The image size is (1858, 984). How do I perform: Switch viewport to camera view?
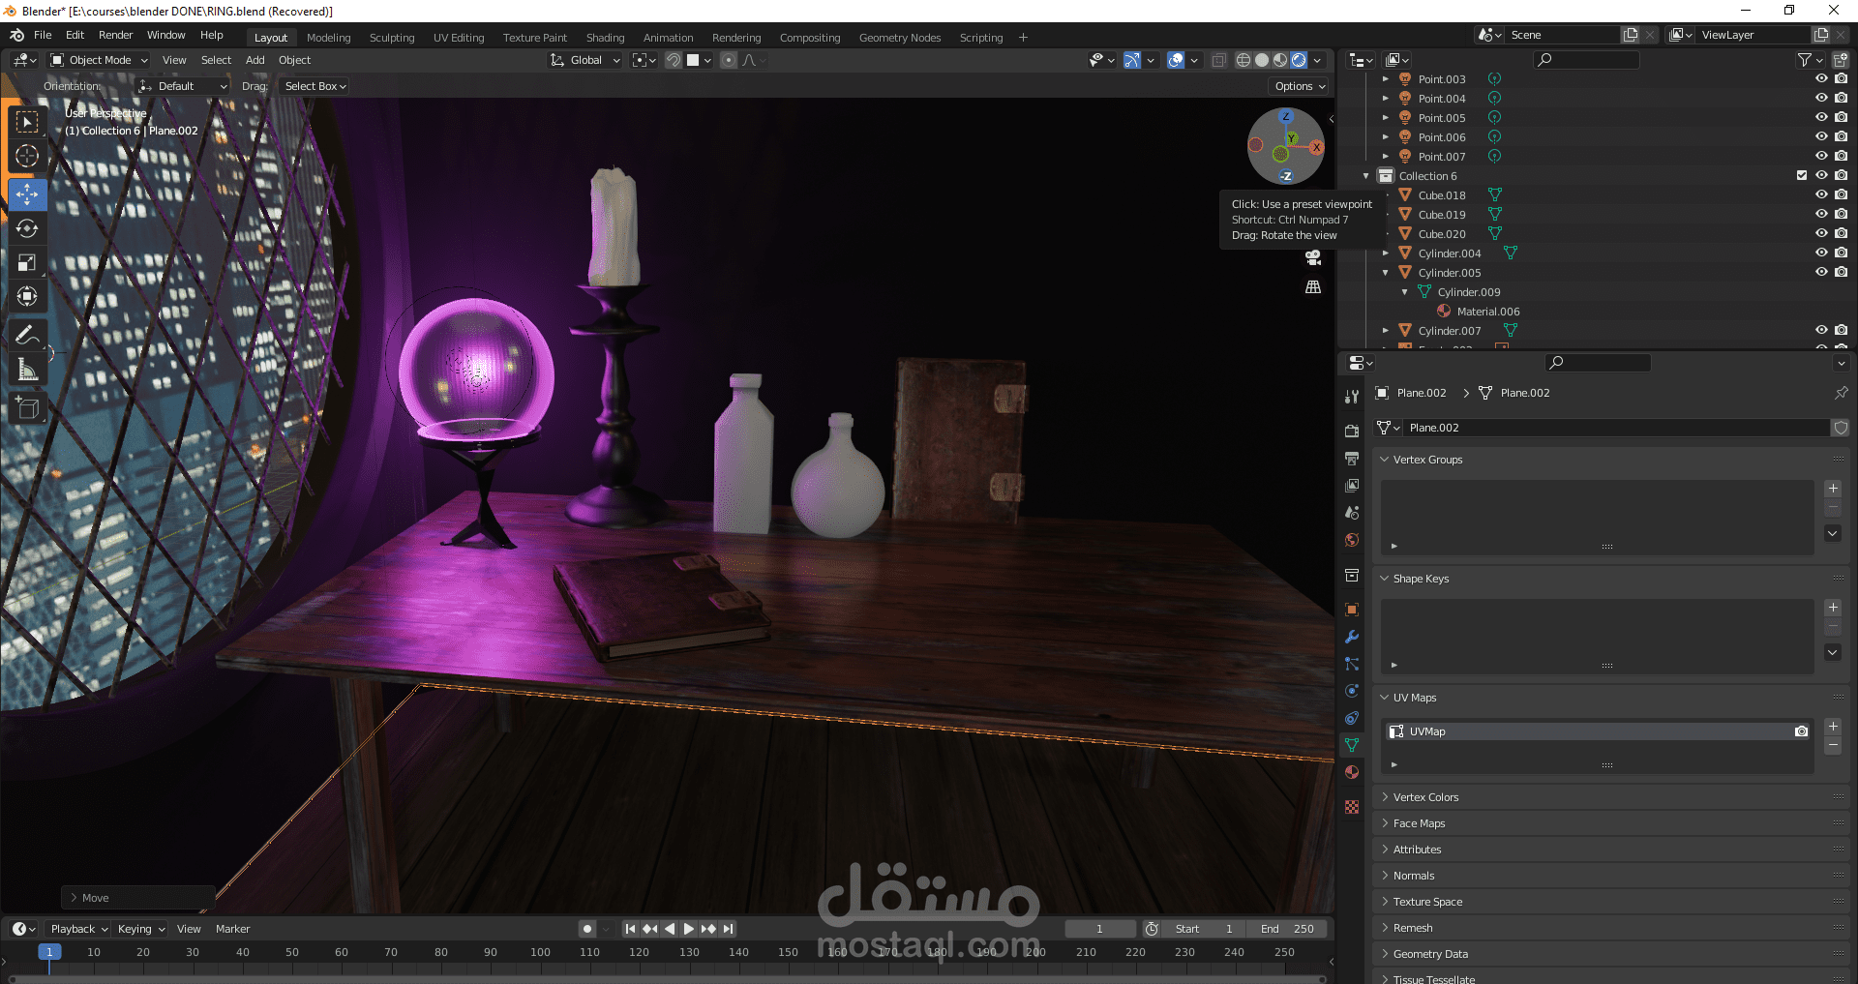[x=1313, y=257]
